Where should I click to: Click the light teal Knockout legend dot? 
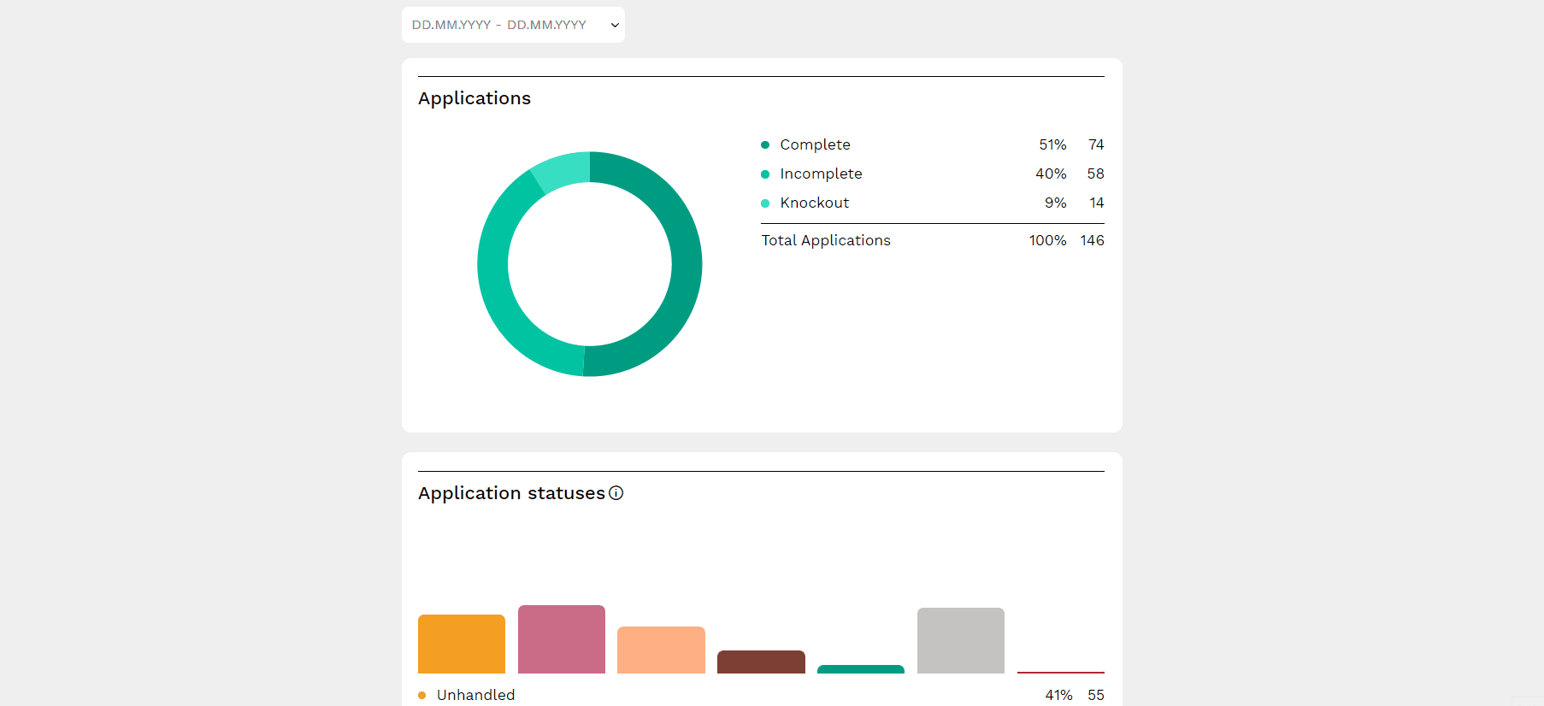(x=765, y=203)
